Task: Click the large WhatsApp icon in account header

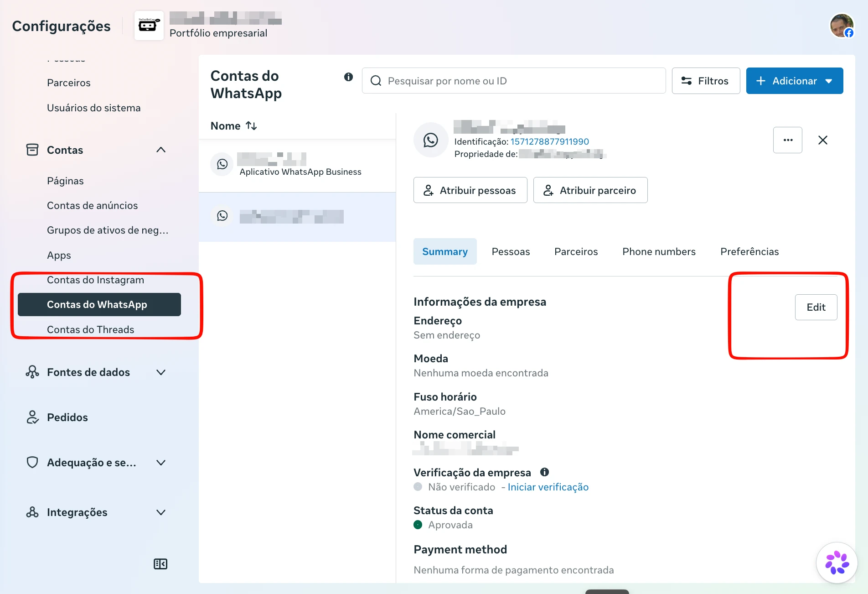Action: (x=430, y=140)
